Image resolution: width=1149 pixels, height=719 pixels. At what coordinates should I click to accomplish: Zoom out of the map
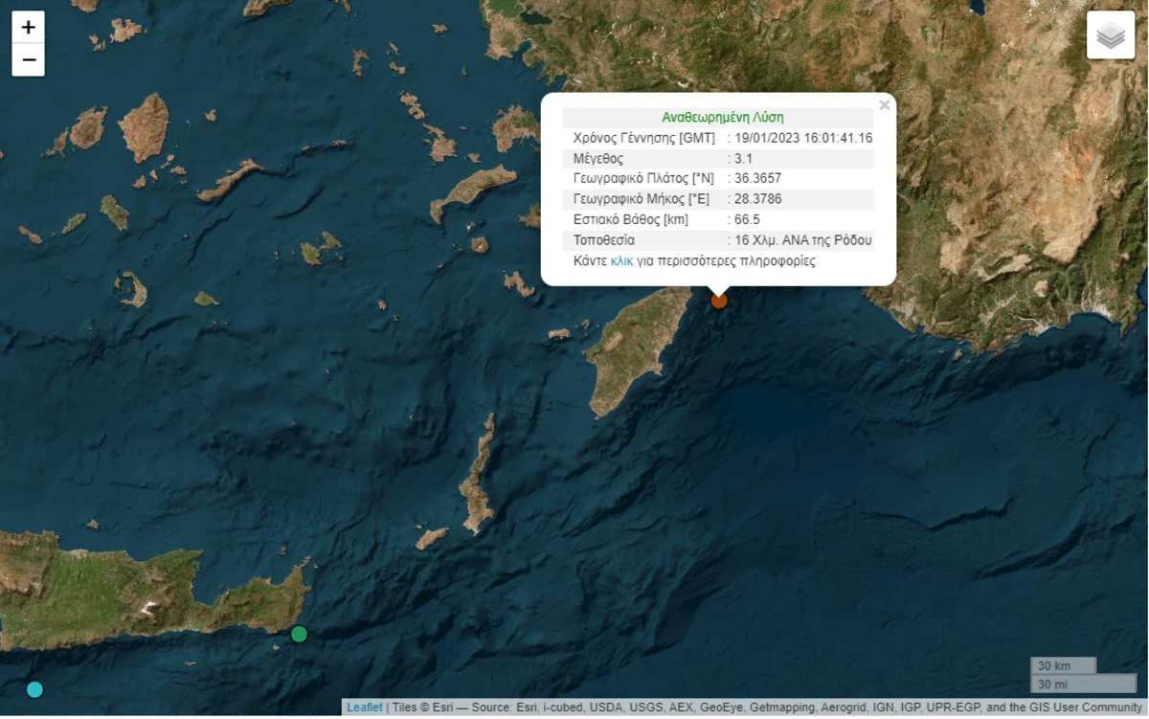[x=29, y=60]
